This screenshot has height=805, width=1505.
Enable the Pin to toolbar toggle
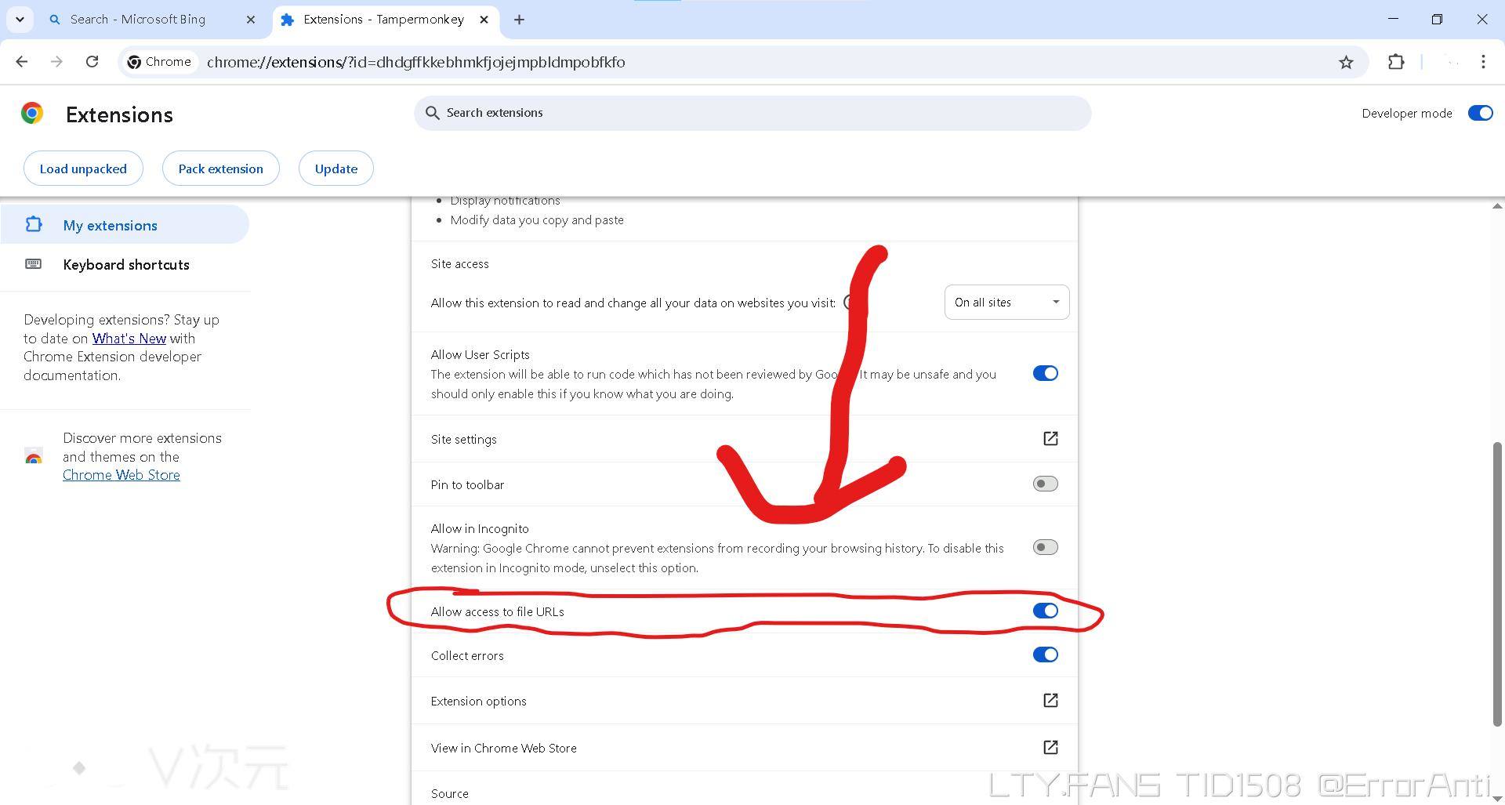point(1045,484)
